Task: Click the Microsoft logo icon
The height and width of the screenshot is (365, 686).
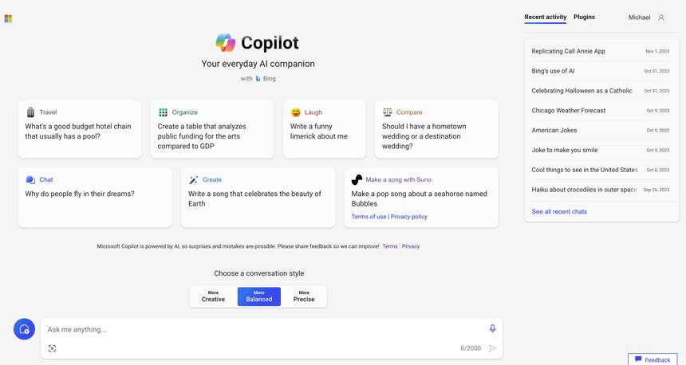Action: pos(8,18)
